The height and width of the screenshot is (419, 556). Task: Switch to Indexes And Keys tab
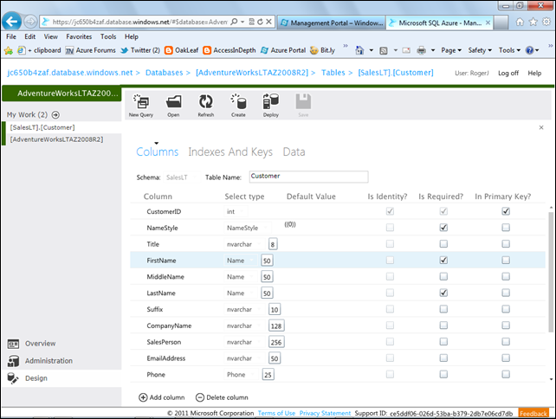pos(230,151)
